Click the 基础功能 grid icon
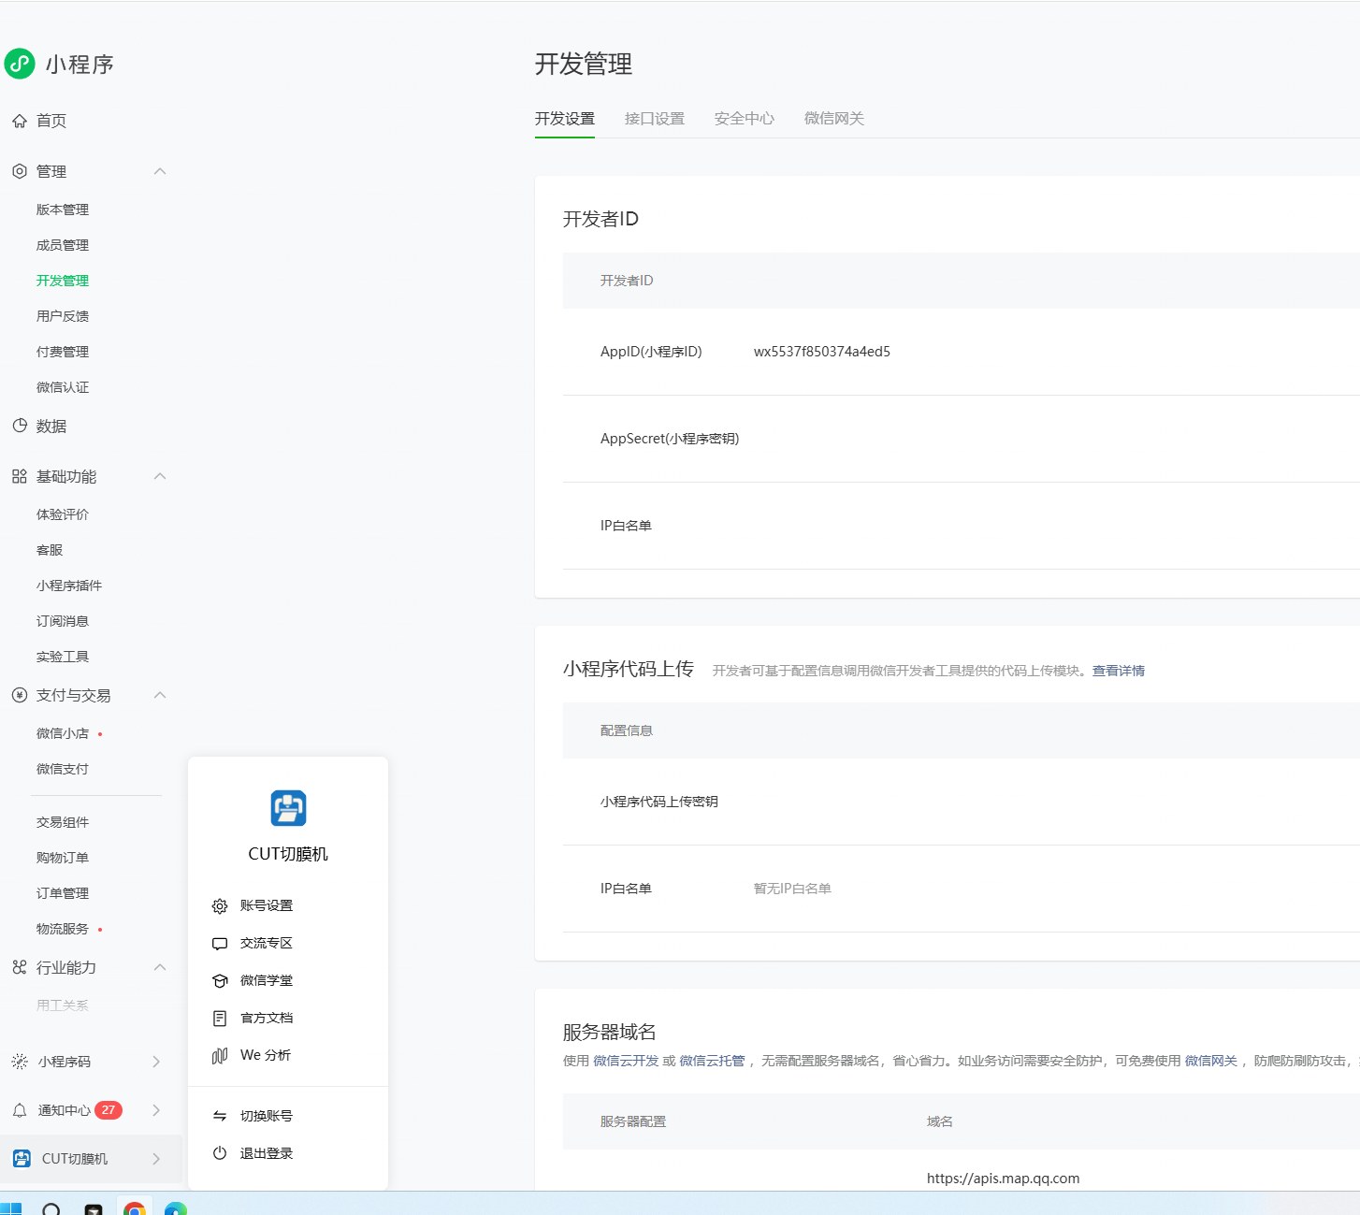This screenshot has width=1360, height=1215. [x=20, y=476]
